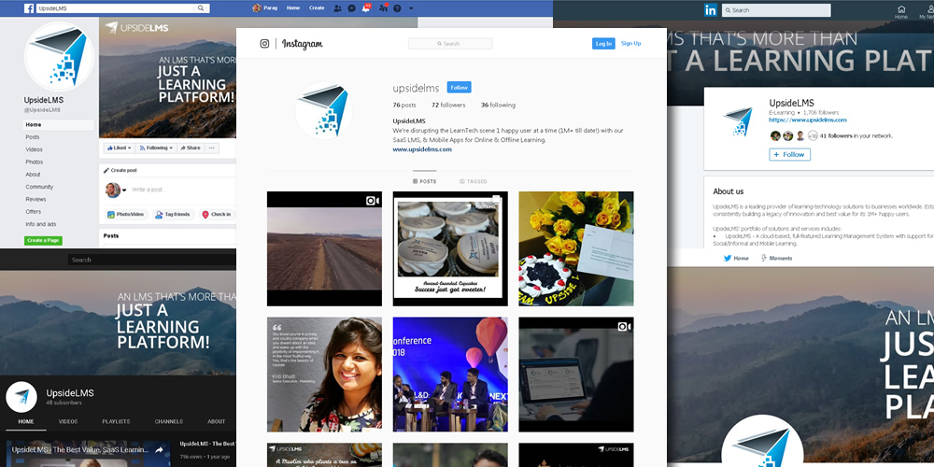Click the LinkedIn logo icon
Image resolution: width=934 pixels, height=467 pixels.
tap(710, 10)
